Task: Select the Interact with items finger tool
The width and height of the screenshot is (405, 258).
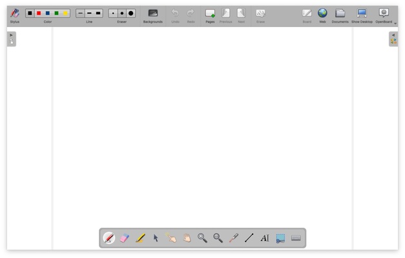Action: coord(171,238)
